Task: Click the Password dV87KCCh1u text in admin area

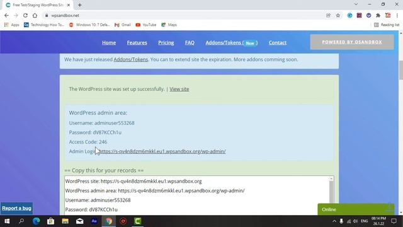Action: tap(95, 132)
